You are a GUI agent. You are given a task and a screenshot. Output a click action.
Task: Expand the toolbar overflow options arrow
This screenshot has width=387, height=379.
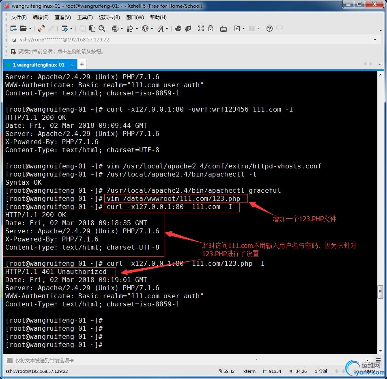381,30
